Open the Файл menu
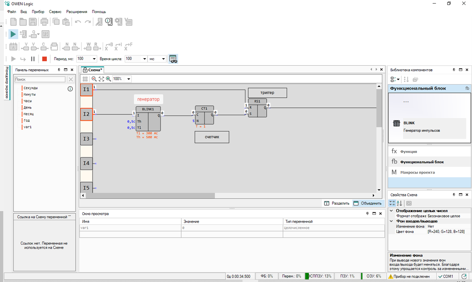This screenshot has width=472, height=282. pyautogui.click(x=11, y=12)
